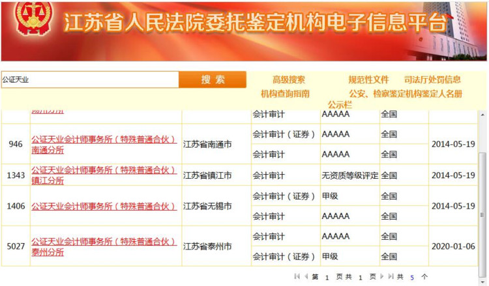489x286 pixels.
Task: Click the 江苏省镇江市 cell
Action: pos(216,175)
